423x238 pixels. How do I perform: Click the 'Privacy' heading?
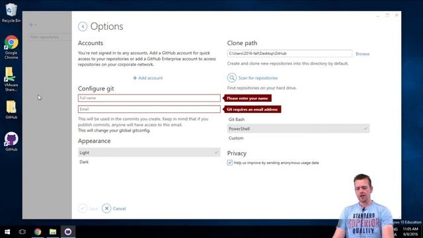[x=237, y=153]
